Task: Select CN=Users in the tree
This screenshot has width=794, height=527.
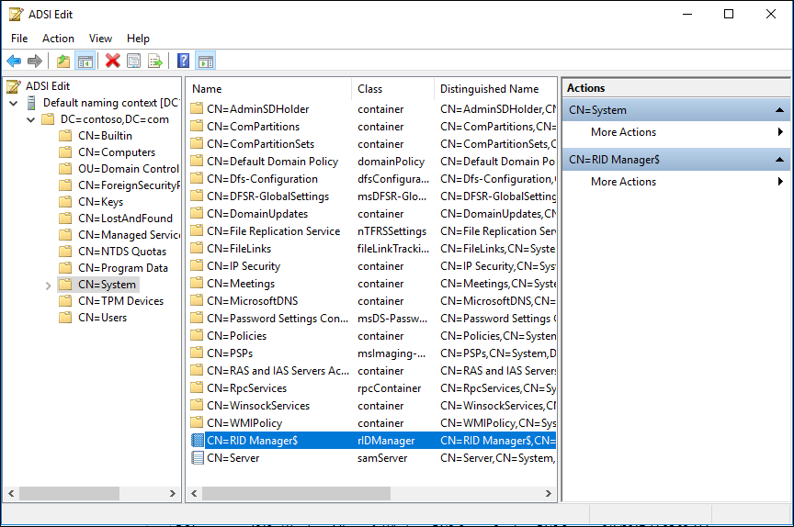Action: [x=102, y=318]
